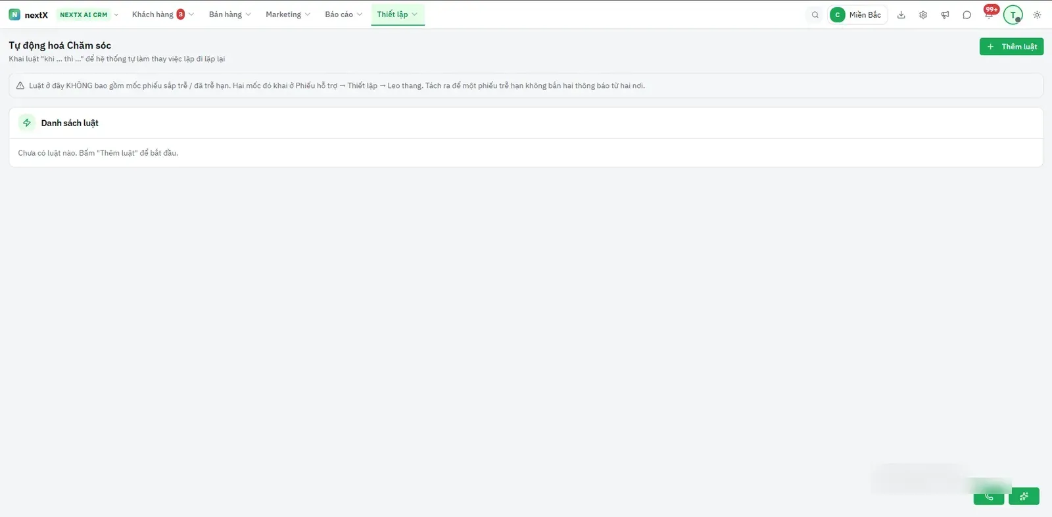The width and height of the screenshot is (1052, 517).
Task: Click the Tự động hoá Chăm sóc page title
Action: coord(60,45)
